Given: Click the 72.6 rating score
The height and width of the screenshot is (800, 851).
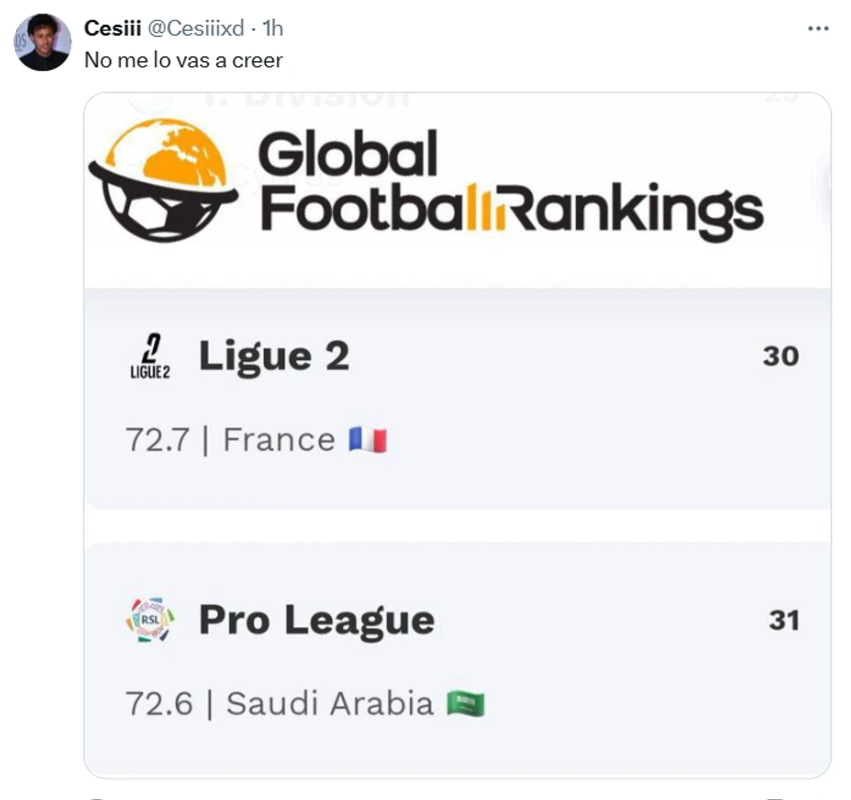Looking at the screenshot, I should pos(159,703).
